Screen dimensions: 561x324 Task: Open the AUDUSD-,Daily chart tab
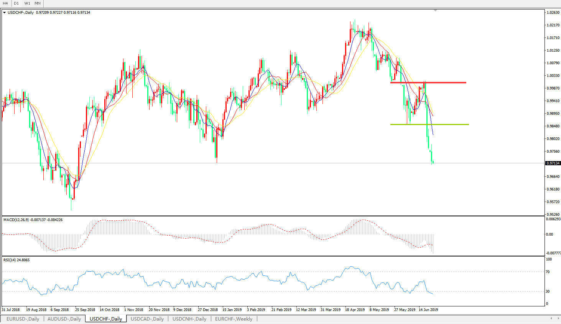64,319
